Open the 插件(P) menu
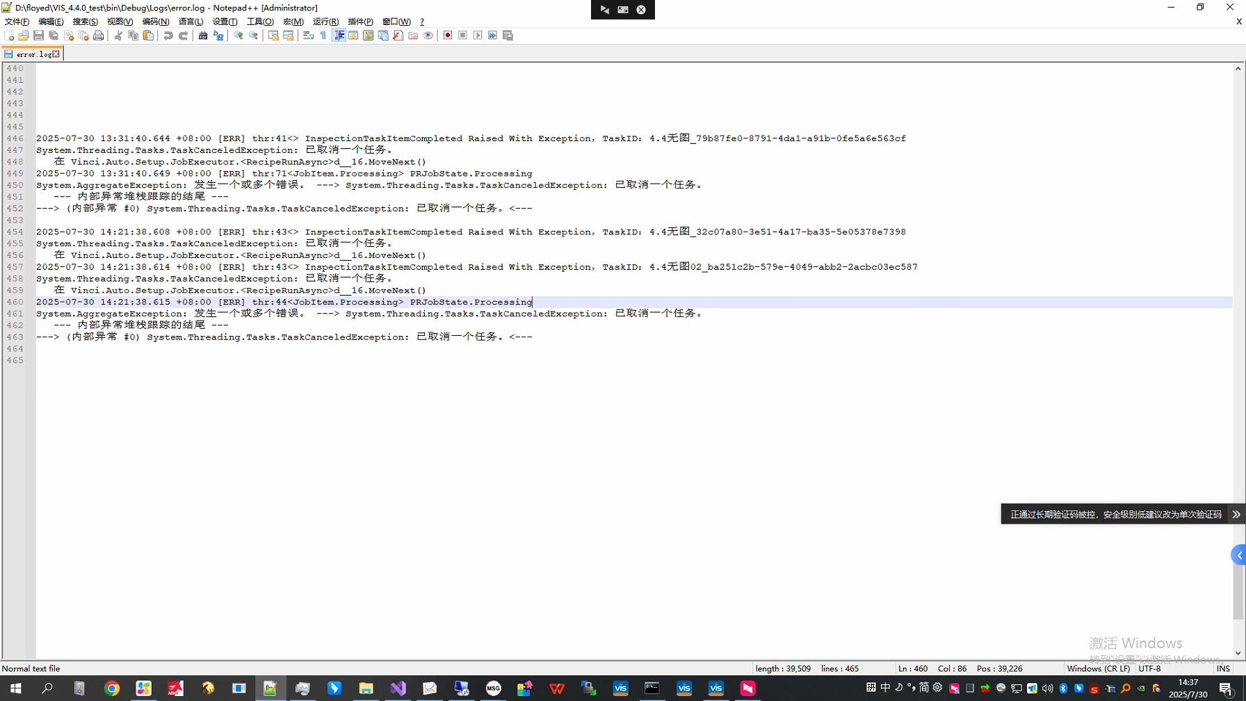The image size is (1246, 701). (360, 22)
